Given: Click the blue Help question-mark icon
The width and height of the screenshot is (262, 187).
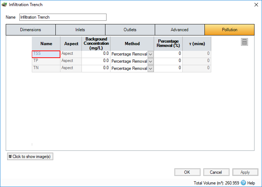Looking at the screenshot, I should tap(243, 182).
